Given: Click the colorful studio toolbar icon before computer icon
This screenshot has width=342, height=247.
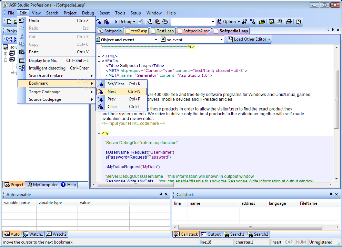Looking at the screenshot, I should (272, 22).
